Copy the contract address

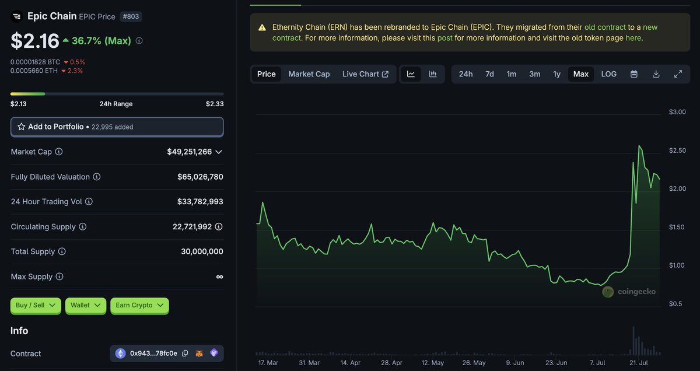[x=185, y=353]
